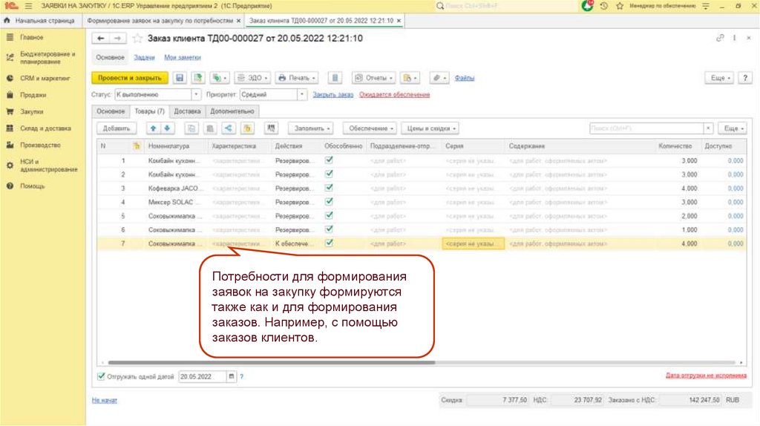The height and width of the screenshot is (426, 760).
Task: Open notifications bell icon in title bar
Action: [x=588, y=6]
